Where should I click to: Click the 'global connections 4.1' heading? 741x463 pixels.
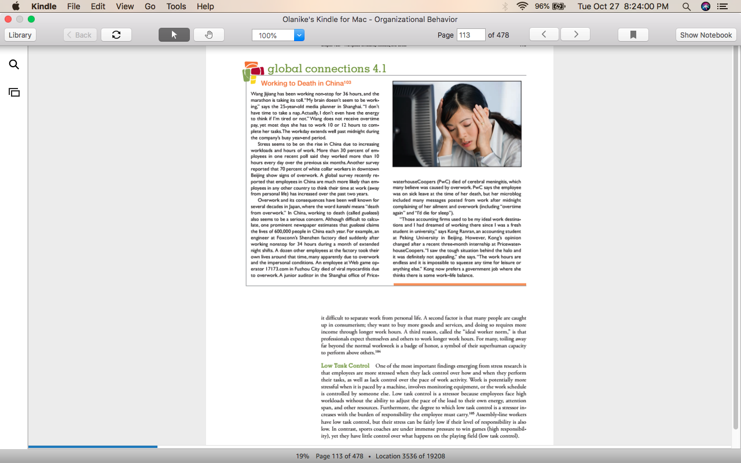point(327,69)
